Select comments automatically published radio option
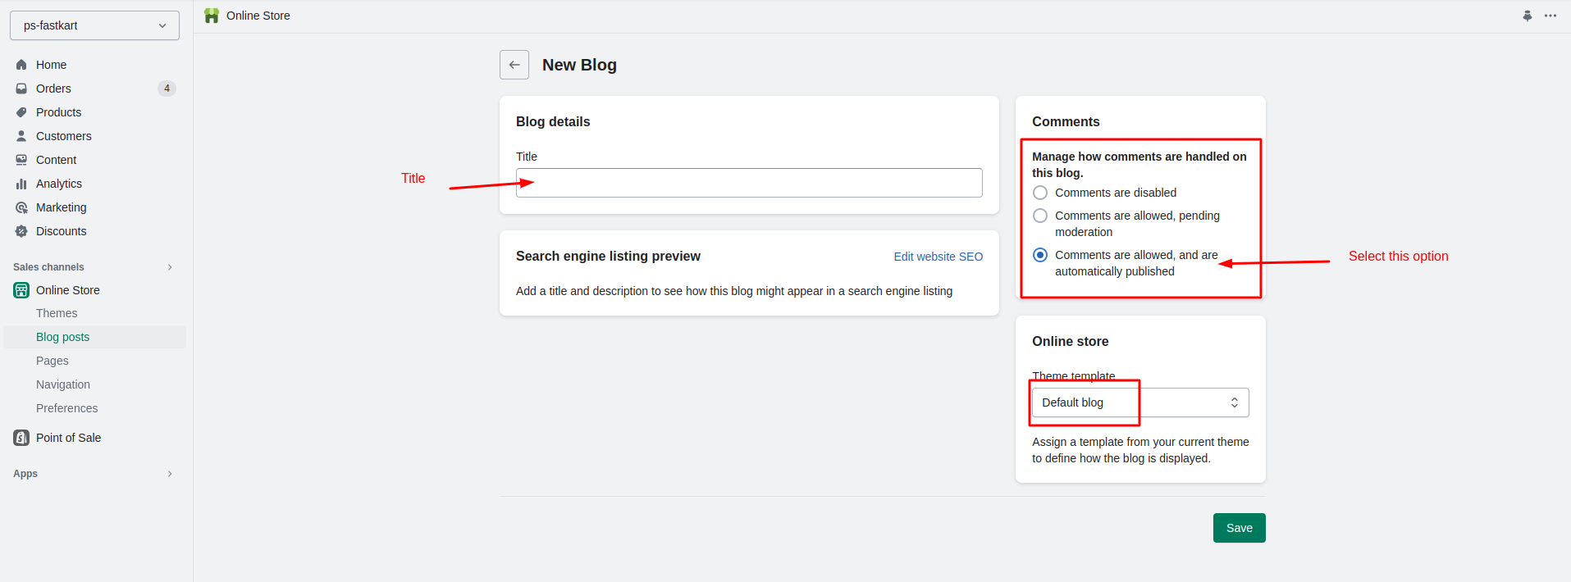Screen dimensions: 1571x582 [x=1040, y=255]
